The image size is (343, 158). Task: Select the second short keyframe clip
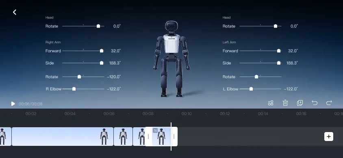123,137
